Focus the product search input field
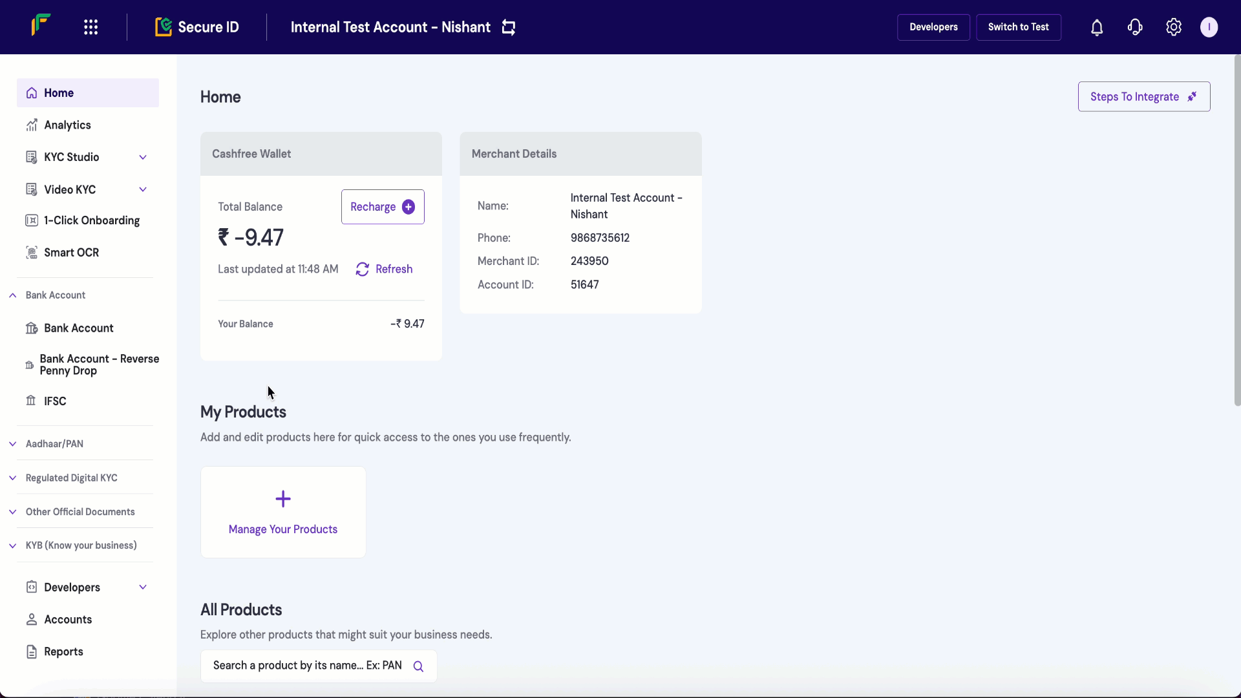This screenshot has height=698, width=1241. pyautogui.click(x=307, y=666)
